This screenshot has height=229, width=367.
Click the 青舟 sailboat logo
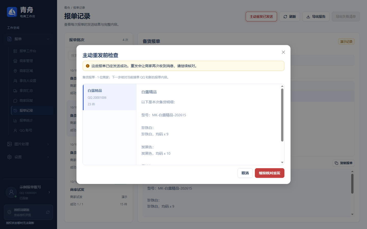point(12,12)
